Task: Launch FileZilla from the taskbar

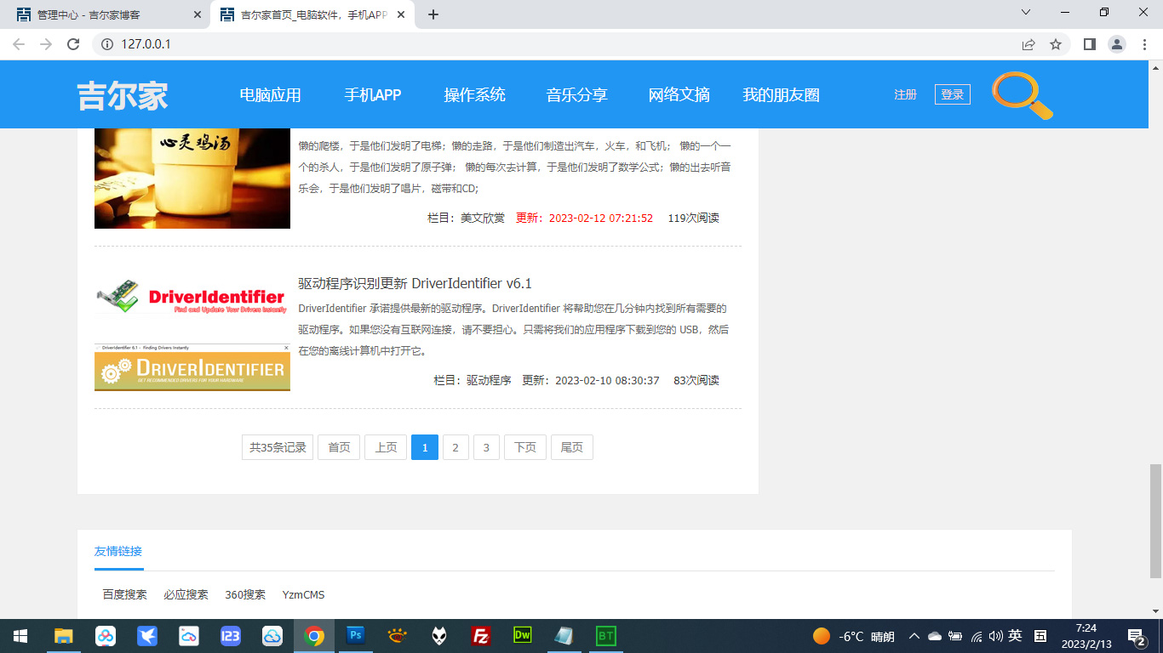Action: [x=481, y=635]
